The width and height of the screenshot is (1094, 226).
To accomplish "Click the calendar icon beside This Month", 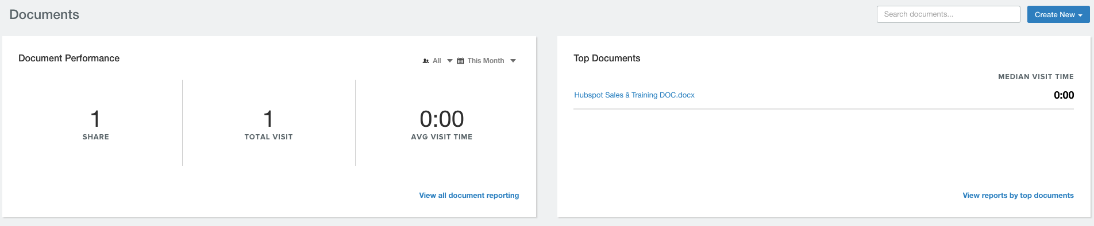I will tap(460, 61).
